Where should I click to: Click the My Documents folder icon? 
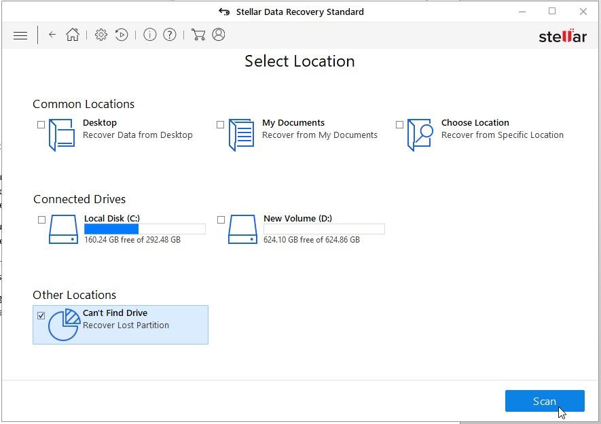click(241, 135)
